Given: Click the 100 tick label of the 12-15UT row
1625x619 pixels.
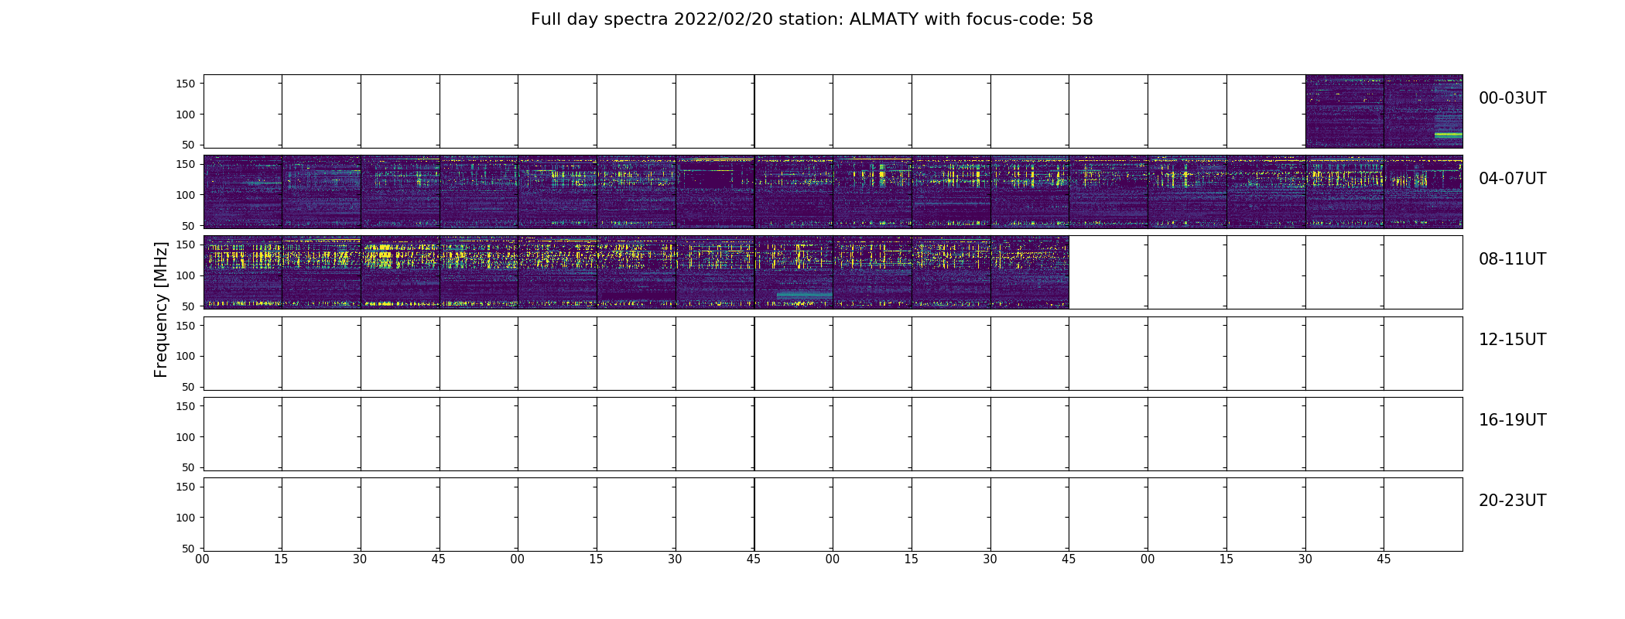Looking at the screenshot, I should click(186, 356).
